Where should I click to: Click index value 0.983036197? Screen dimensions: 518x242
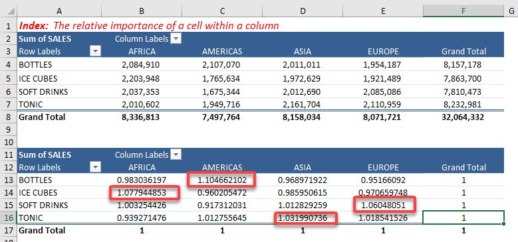142,180
